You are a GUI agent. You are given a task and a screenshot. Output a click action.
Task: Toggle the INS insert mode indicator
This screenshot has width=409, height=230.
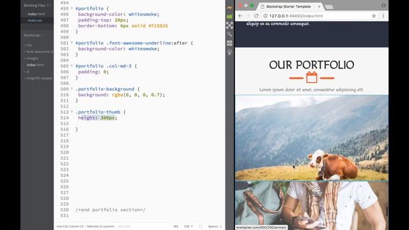(176, 226)
